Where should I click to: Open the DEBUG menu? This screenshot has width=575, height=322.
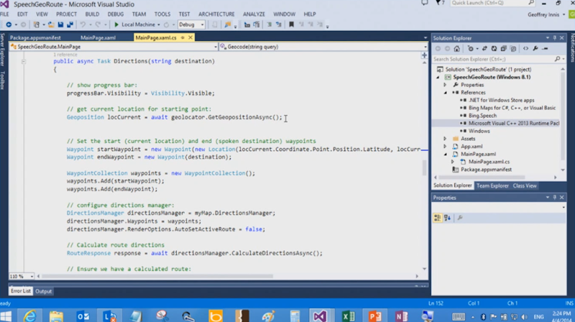pyautogui.click(x=116, y=14)
